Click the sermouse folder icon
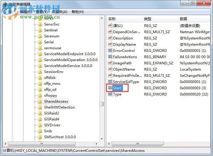 (40, 48)
